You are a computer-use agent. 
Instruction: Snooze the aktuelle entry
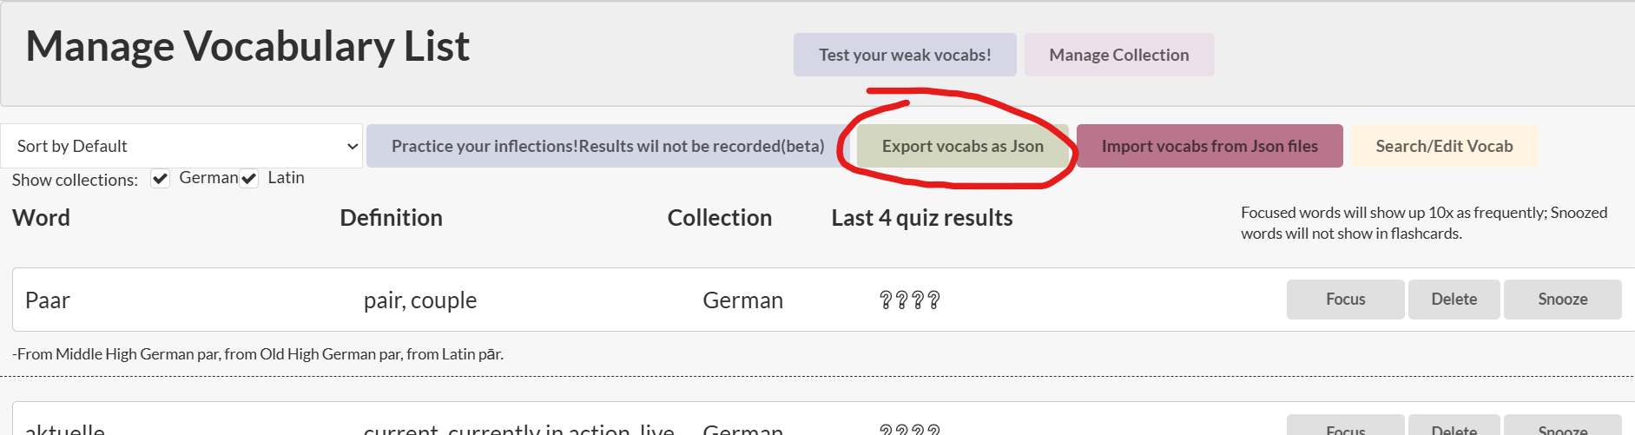click(1563, 425)
